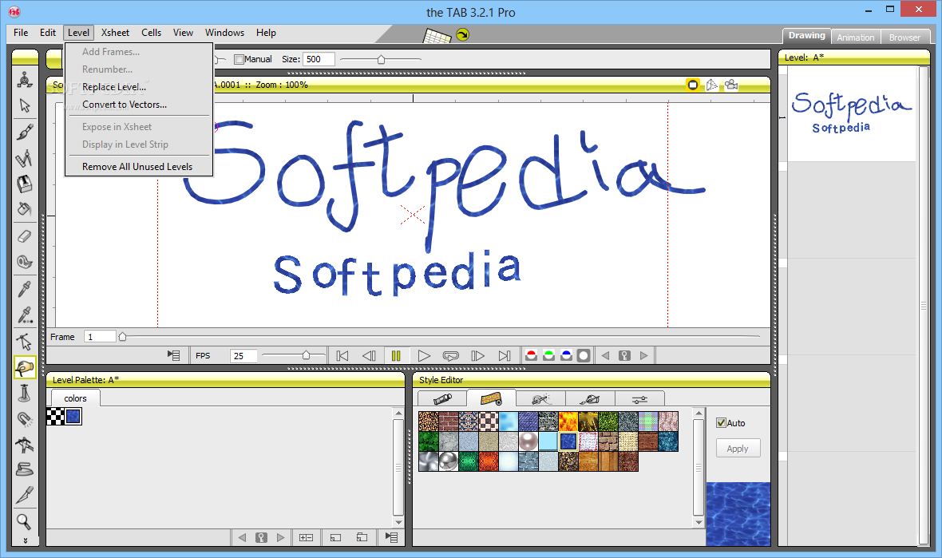Jump to first frame button
Image resolution: width=942 pixels, height=558 pixels.
[x=342, y=355]
